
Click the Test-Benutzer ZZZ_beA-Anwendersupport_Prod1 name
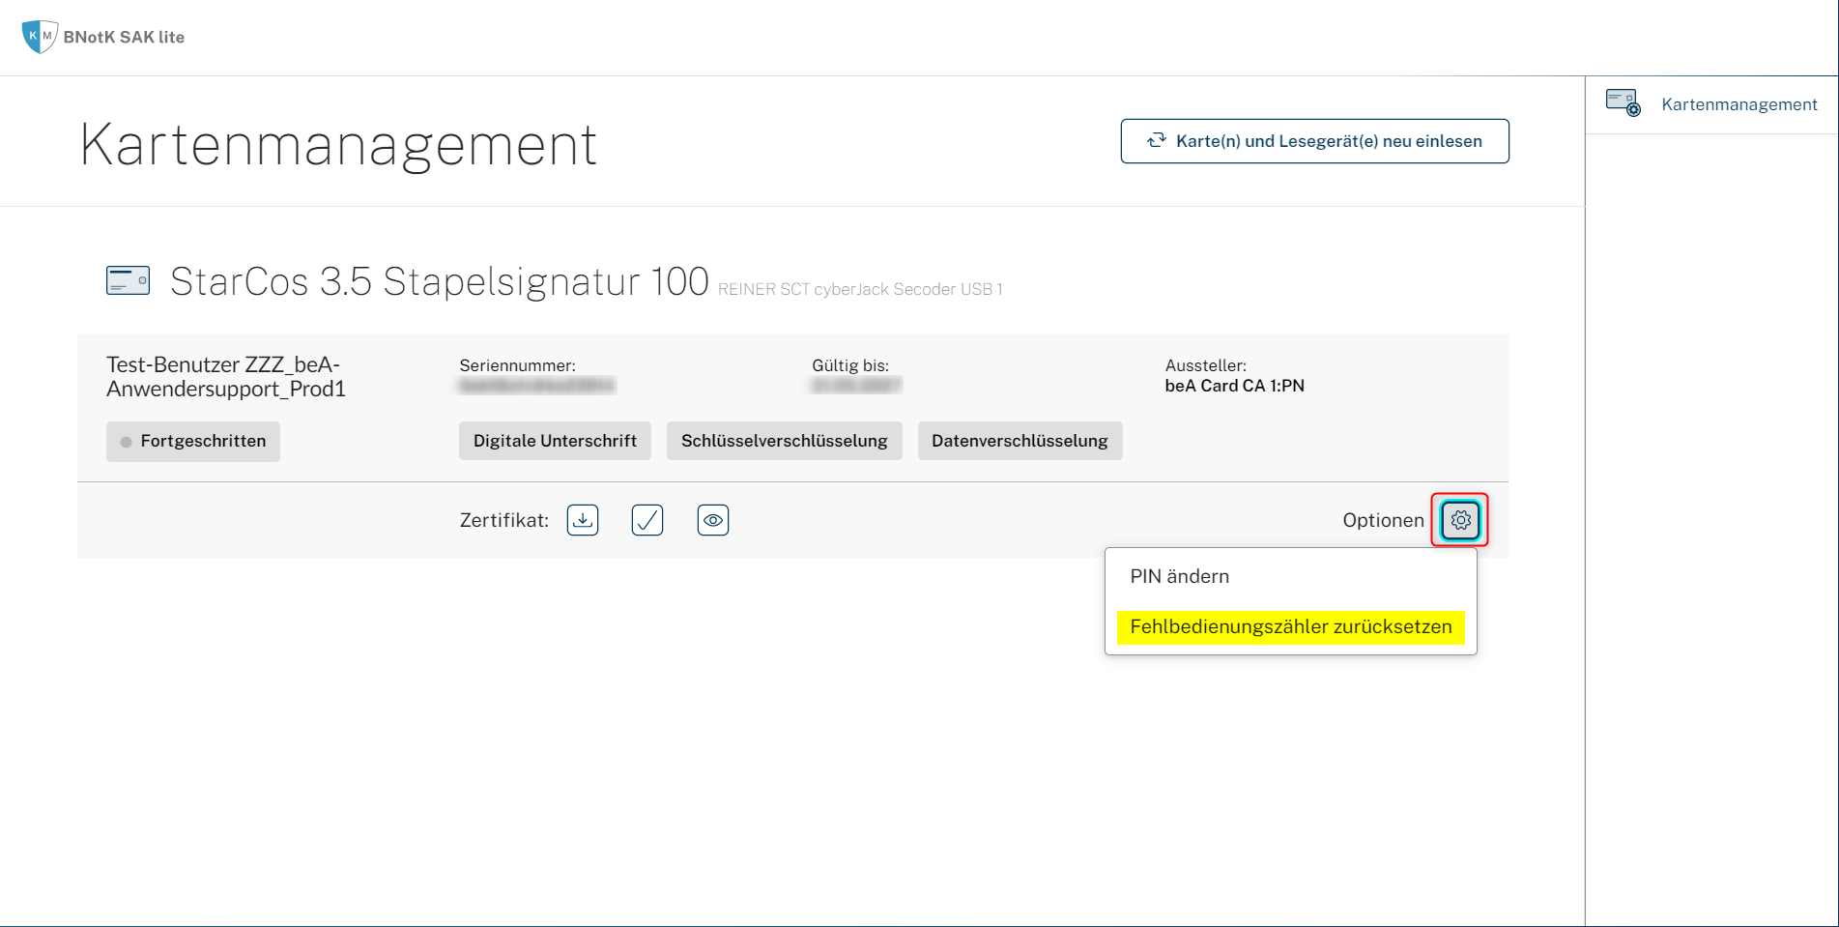(x=226, y=377)
